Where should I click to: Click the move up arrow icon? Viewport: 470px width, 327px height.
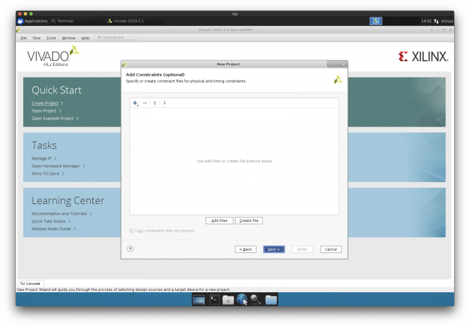tap(155, 103)
